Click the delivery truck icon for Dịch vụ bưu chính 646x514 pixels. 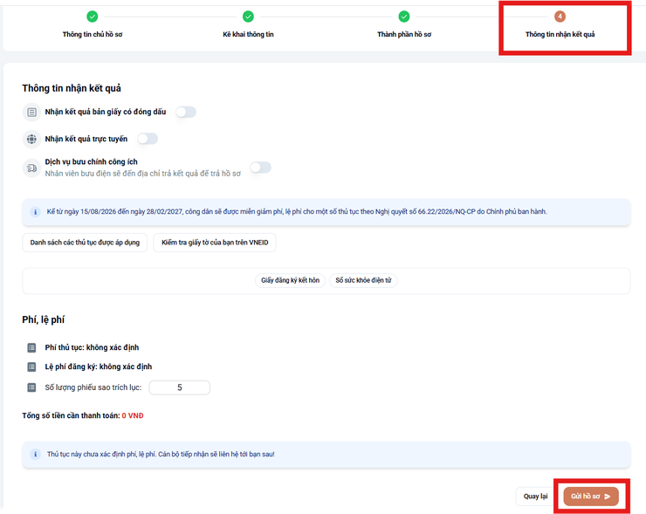tap(31, 168)
